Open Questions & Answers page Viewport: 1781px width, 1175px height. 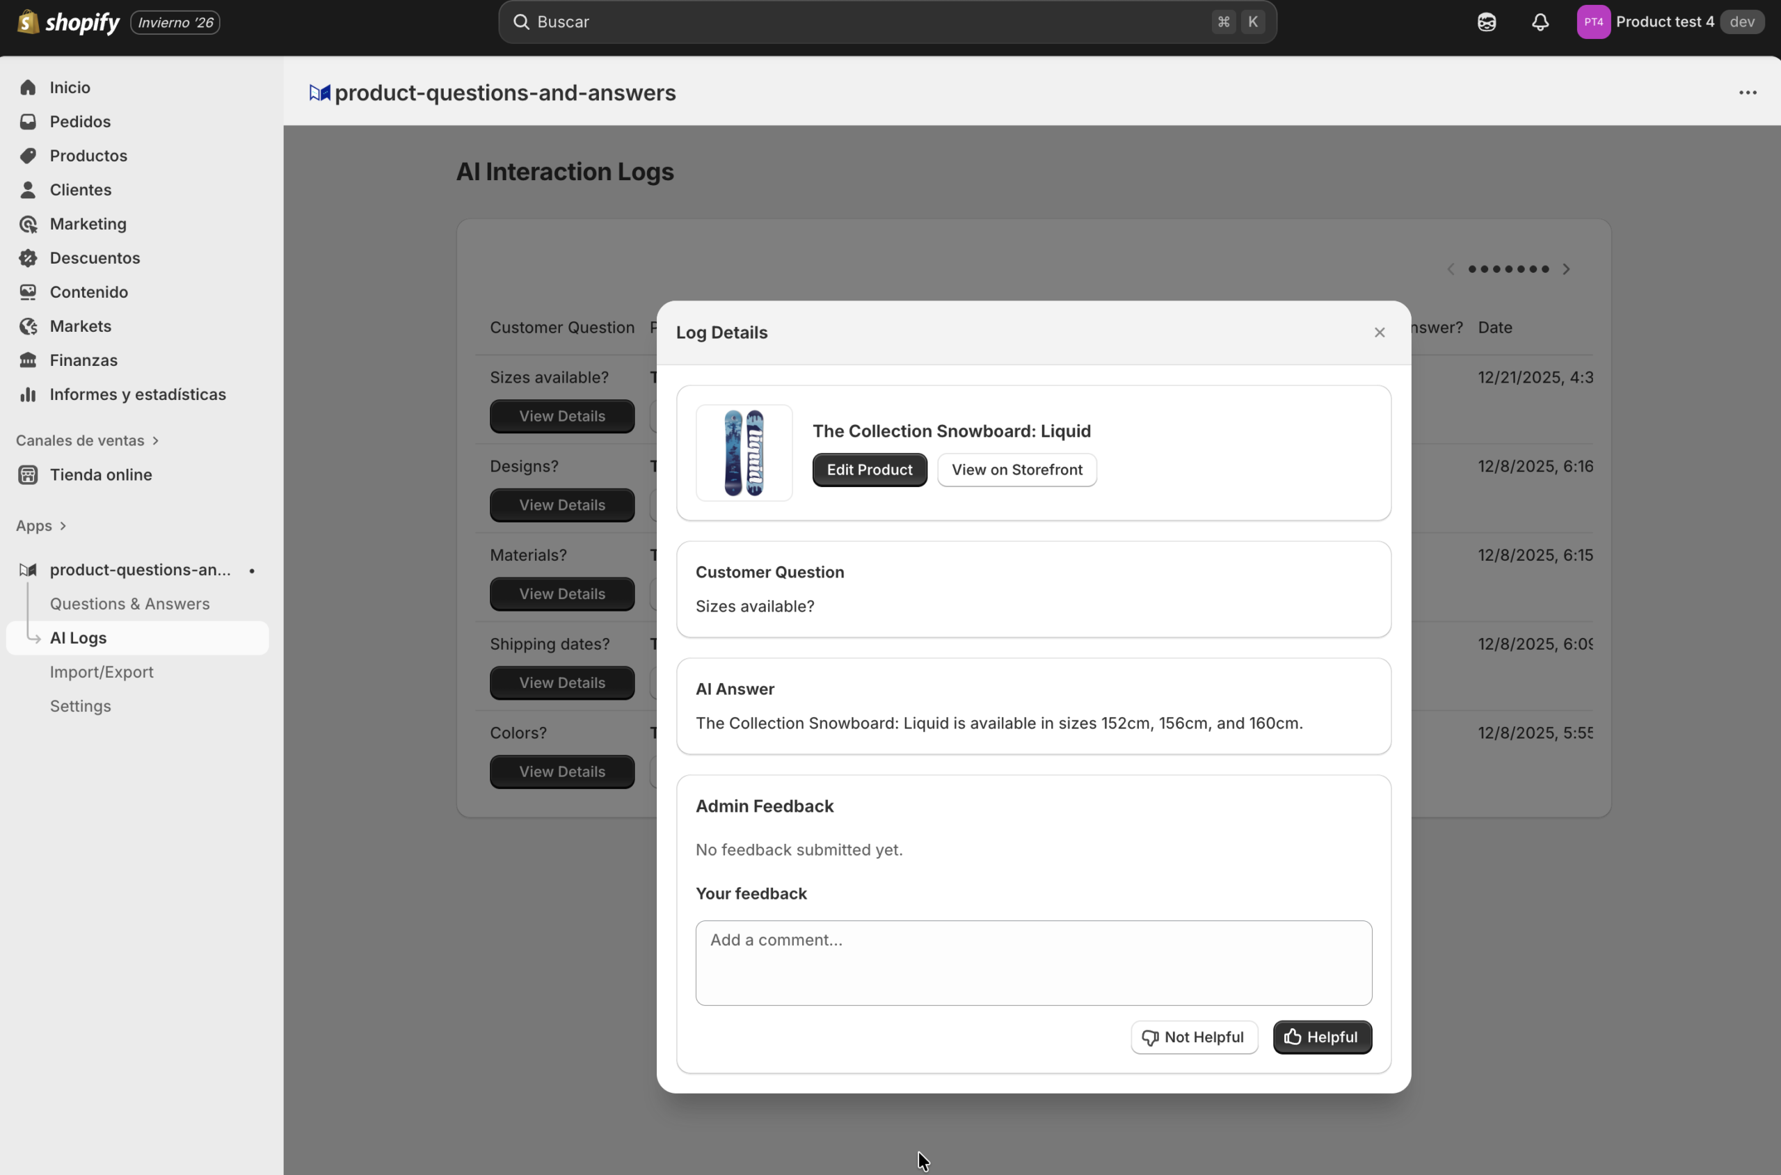click(129, 604)
